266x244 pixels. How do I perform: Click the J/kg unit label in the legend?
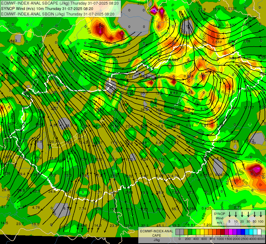tap(157, 240)
